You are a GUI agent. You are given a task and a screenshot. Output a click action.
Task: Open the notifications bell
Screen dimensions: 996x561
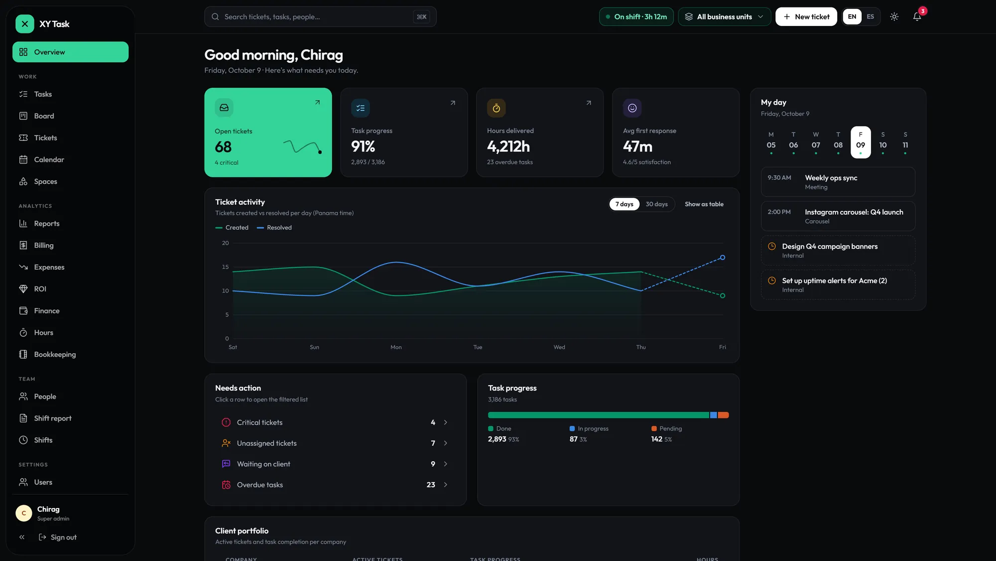917,16
